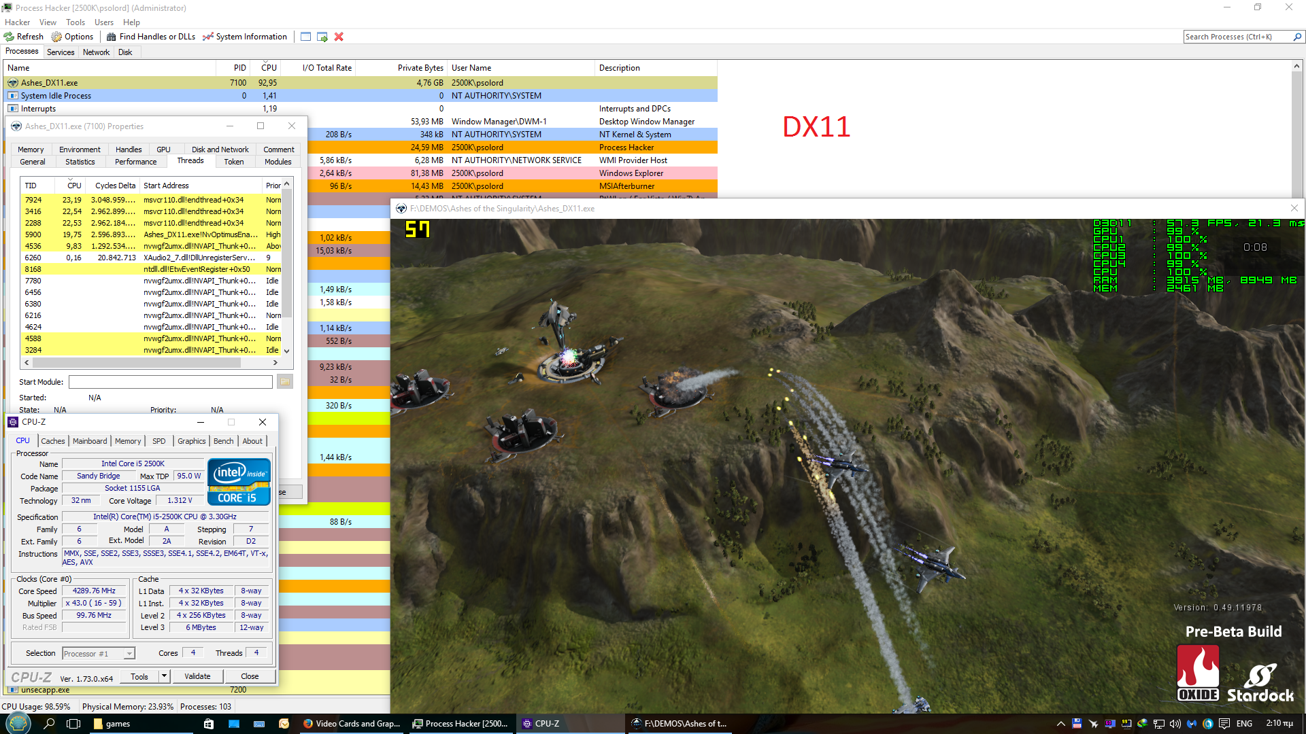Screen dimensions: 1306x734
Task: Click the find window and thread icon
Action: [322, 37]
